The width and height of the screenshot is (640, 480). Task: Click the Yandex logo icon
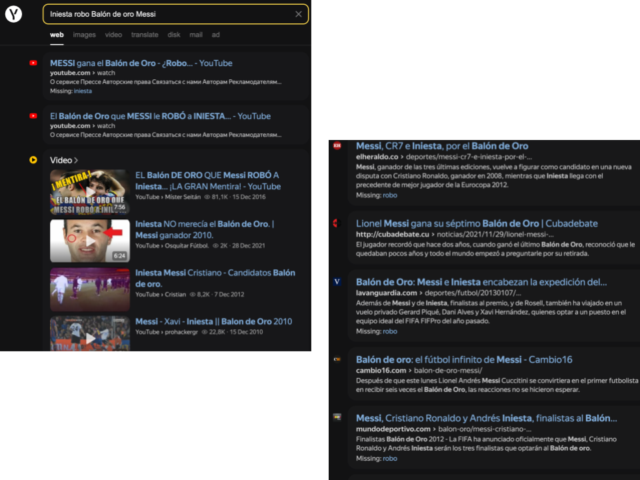click(x=13, y=14)
